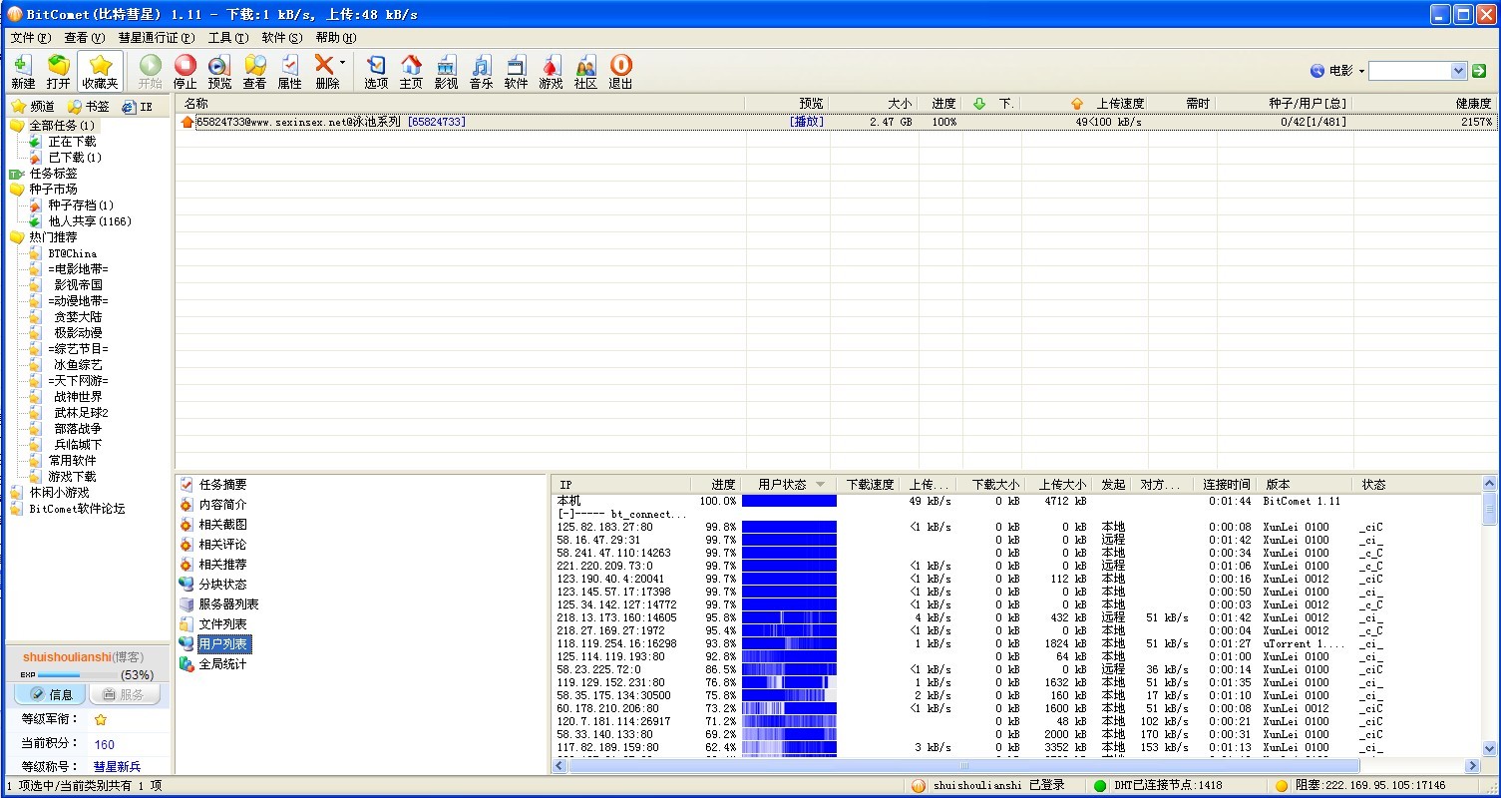
Task: Open 内容简介 in the detail panel
Action: [x=222, y=505]
